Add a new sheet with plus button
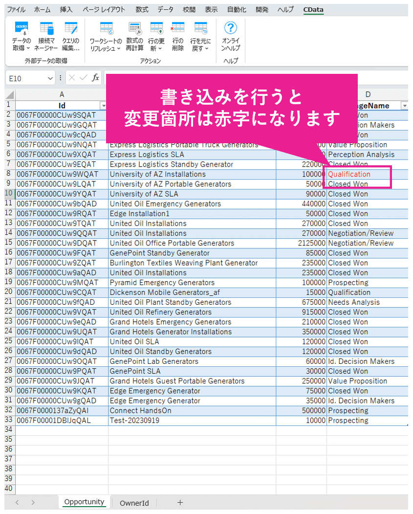Image resolution: width=413 pixels, height=514 pixels. [180, 503]
